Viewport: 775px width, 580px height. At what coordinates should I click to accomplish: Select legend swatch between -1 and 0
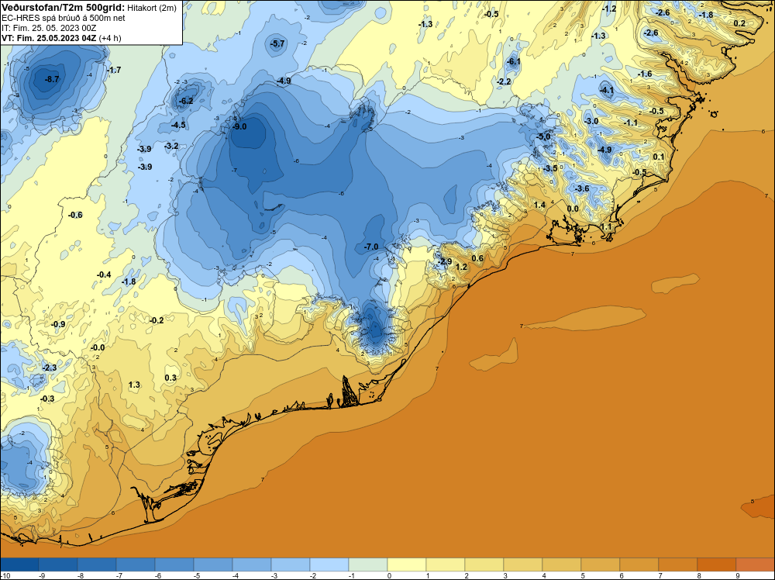point(368,564)
